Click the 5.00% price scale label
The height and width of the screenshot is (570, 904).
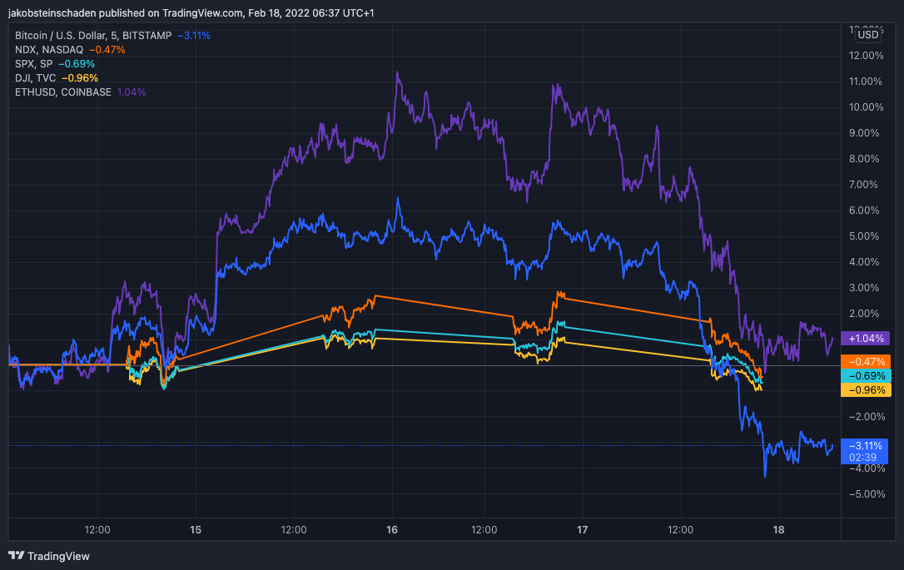(x=864, y=236)
